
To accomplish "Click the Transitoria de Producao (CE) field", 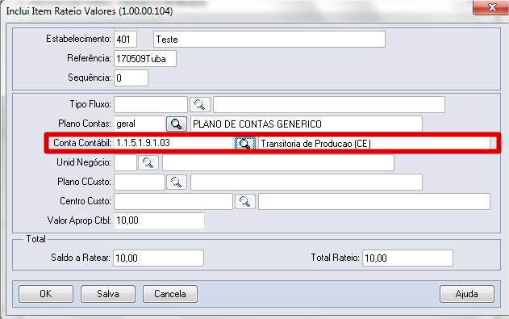I will [374, 143].
